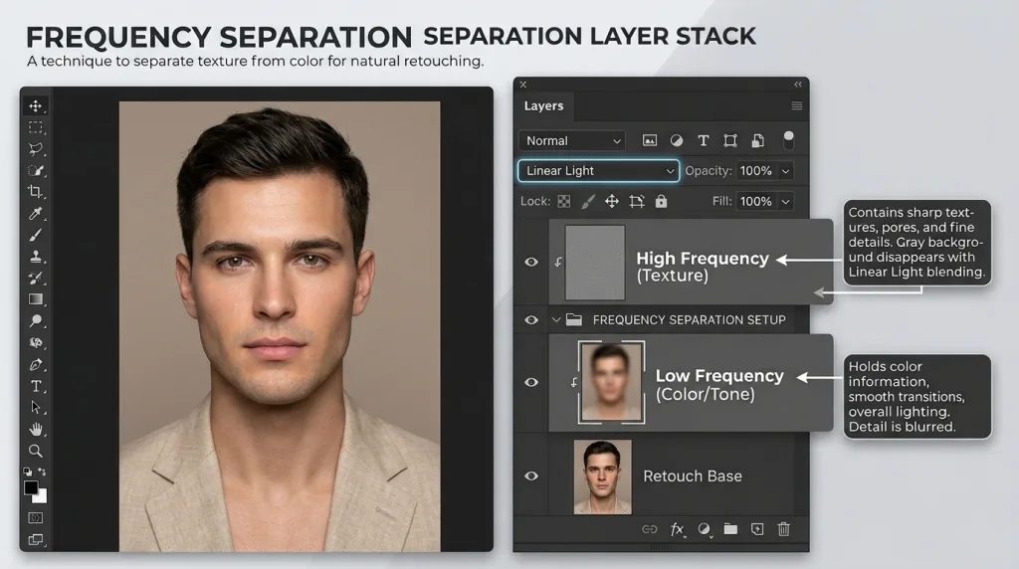This screenshot has width=1019, height=569.
Task: Select the Low Frequency layer thumbnail
Action: [611, 383]
